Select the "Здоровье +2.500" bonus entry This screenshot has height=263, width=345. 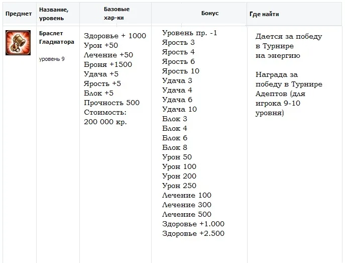click(193, 233)
